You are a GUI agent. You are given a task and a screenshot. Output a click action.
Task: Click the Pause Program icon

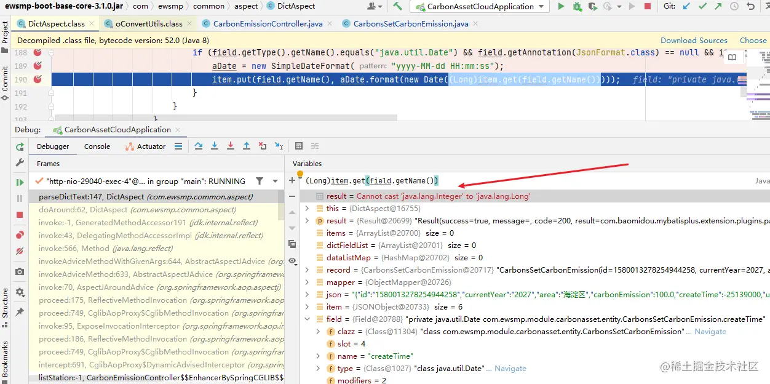click(20, 198)
